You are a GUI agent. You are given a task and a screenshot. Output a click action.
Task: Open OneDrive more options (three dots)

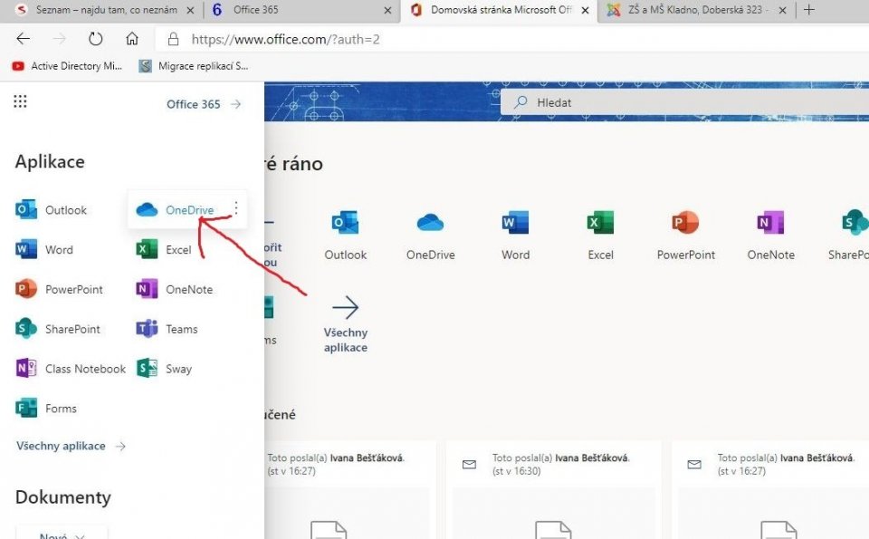pyautogui.click(x=236, y=208)
